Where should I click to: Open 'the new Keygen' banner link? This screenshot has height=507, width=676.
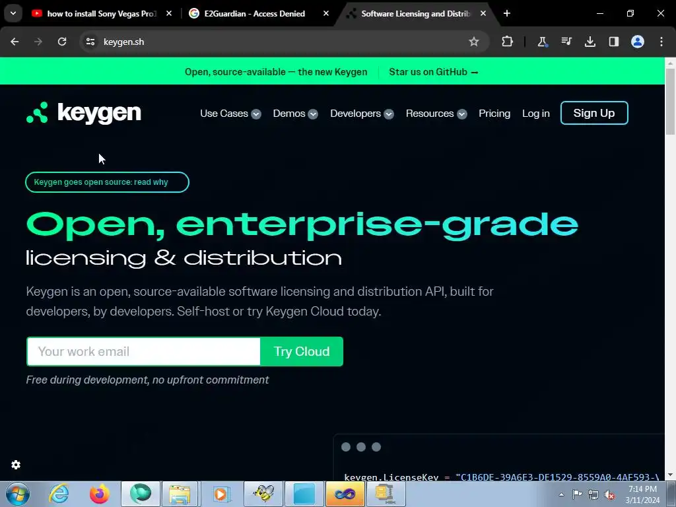[276, 72]
